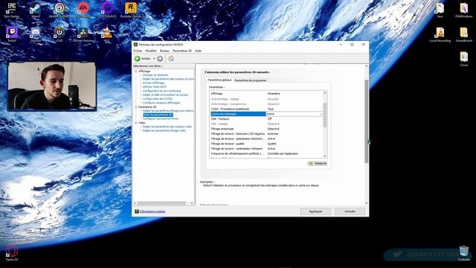
Task: Open Régler les paramètres des couleurs du bureau
Action: coord(168,79)
